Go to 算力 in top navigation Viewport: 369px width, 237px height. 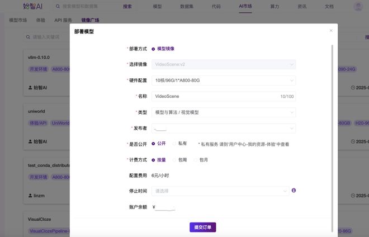275,6
